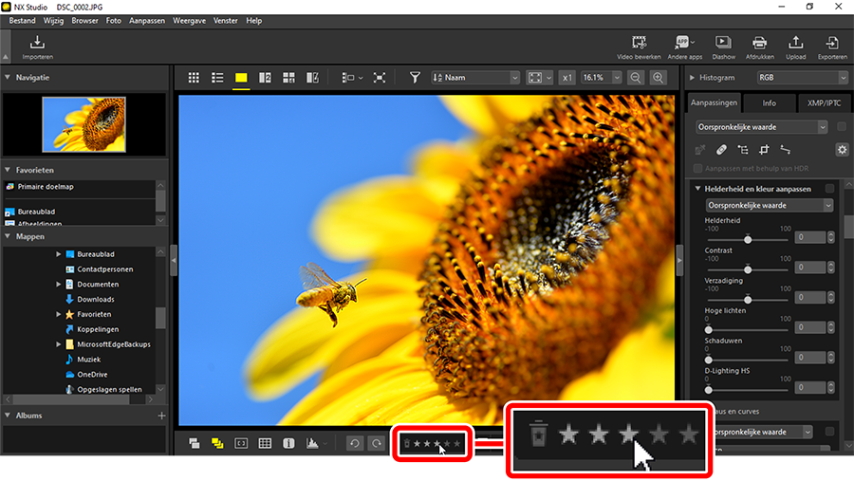
Task: Click the Upload icon
Action: click(x=796, y=43)
